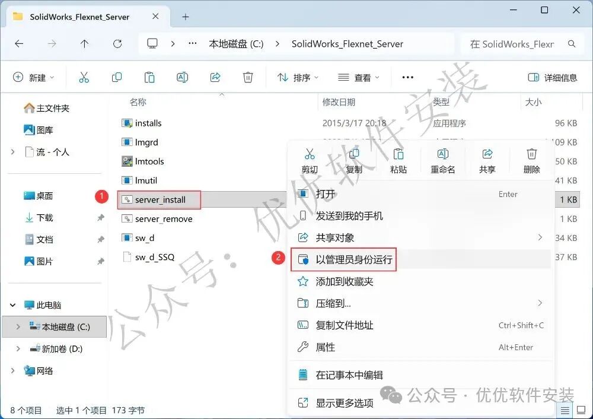Sort by the 大小 column header
The width and height of the screenshot is (593, 419).
533,102
